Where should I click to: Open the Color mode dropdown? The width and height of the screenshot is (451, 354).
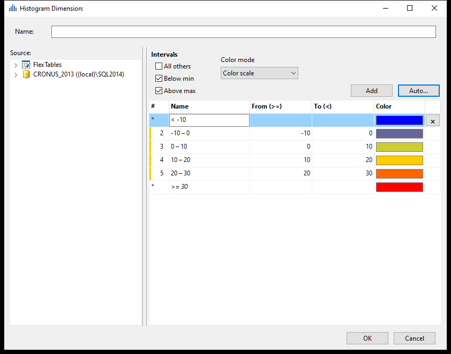(x=259, y=73)
